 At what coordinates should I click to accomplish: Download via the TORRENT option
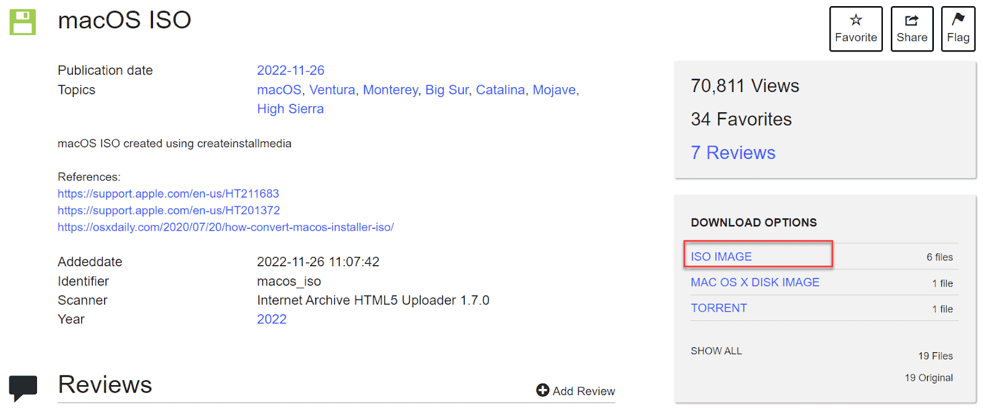719,308
